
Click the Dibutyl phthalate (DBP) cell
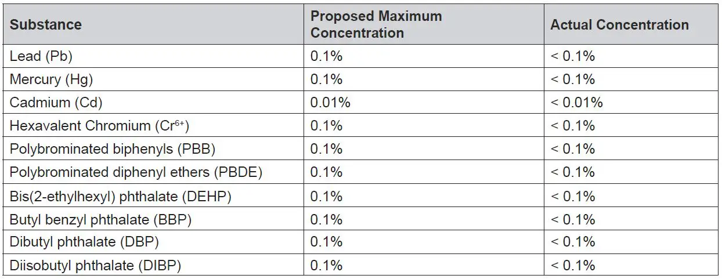click(x=84, y=242)
